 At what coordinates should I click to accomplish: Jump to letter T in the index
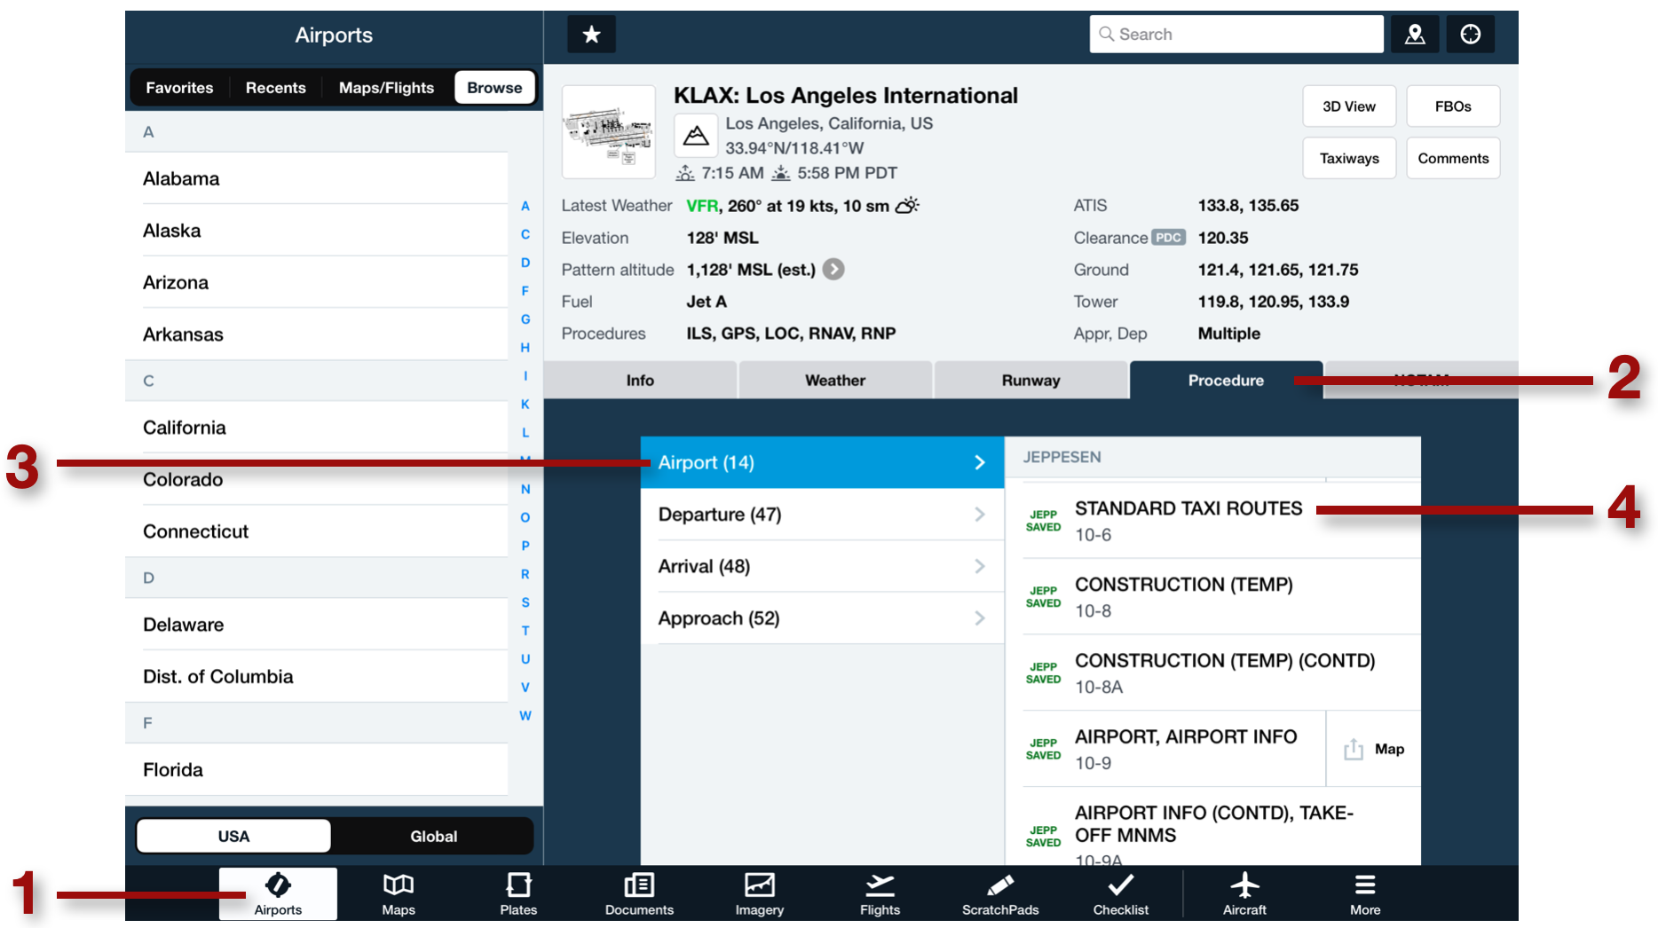click(525, 631)
